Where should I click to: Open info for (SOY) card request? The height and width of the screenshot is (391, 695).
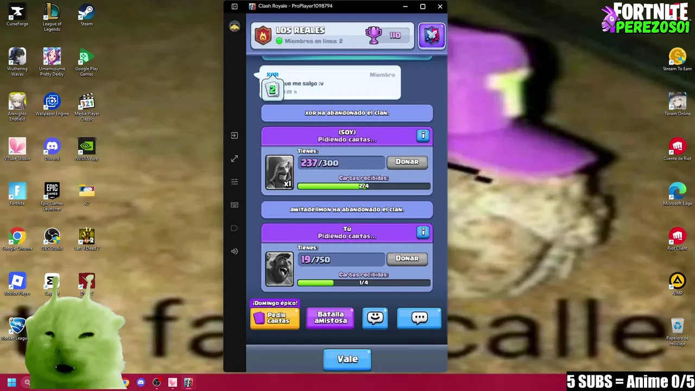(x=423, y=136)
